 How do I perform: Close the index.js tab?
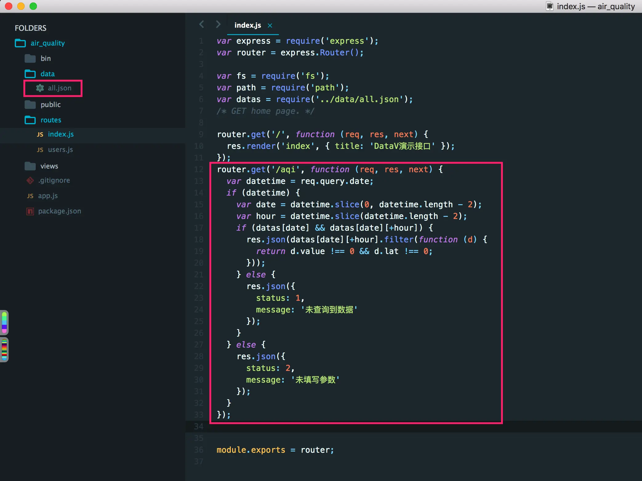click(x=270, y=26)
